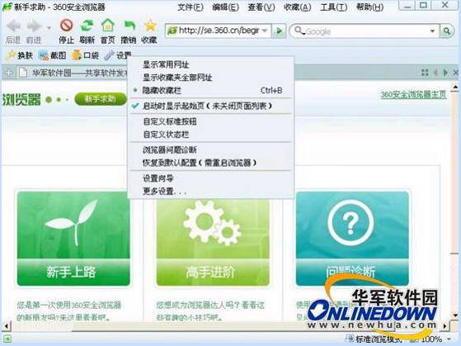The width and height of the screenshot is (461, 346).
Task: Open Favorites (收藏) star icon
Action: (150, 26)
